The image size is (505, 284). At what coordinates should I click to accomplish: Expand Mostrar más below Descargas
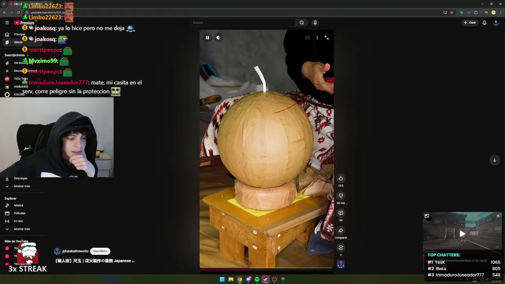tap(22, 186)
